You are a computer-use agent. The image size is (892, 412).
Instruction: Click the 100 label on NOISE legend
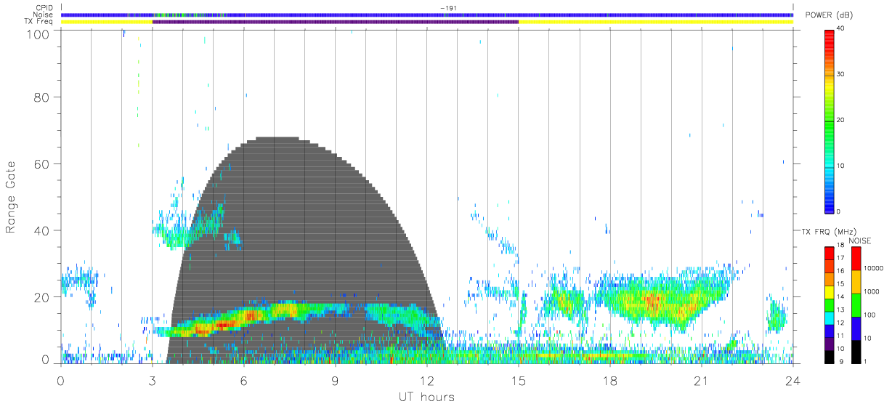(x=870, y=315)
